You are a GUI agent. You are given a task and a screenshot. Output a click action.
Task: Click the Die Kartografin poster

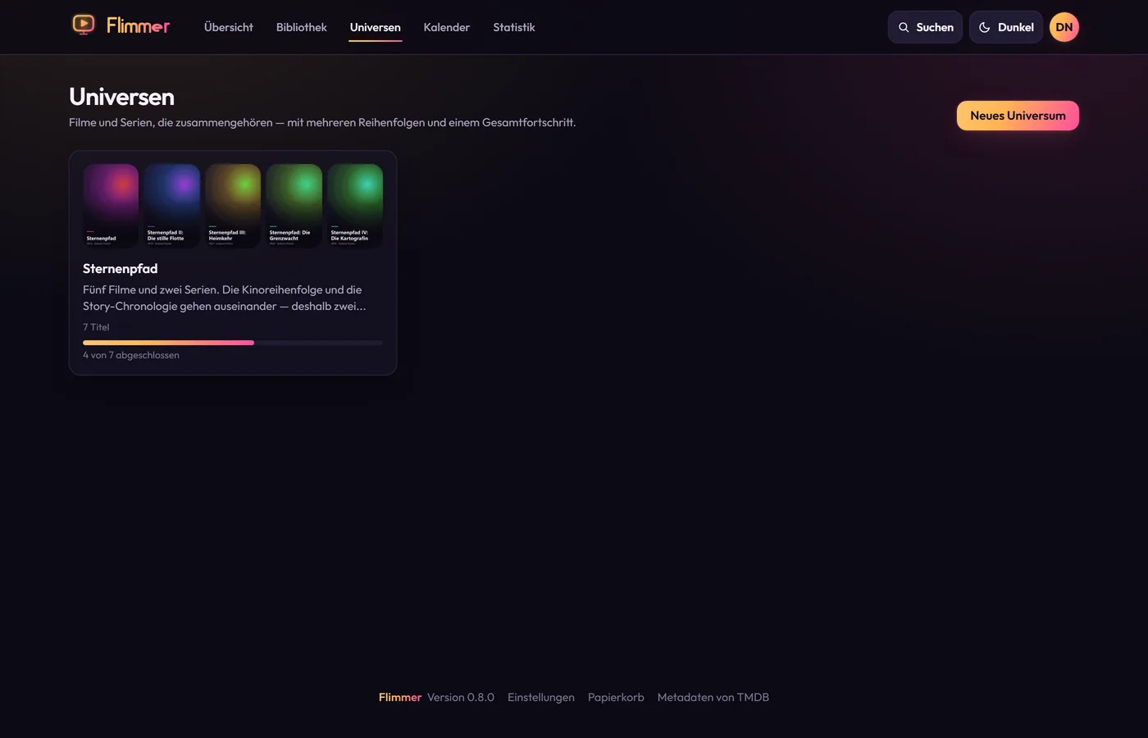click(355, 206)
